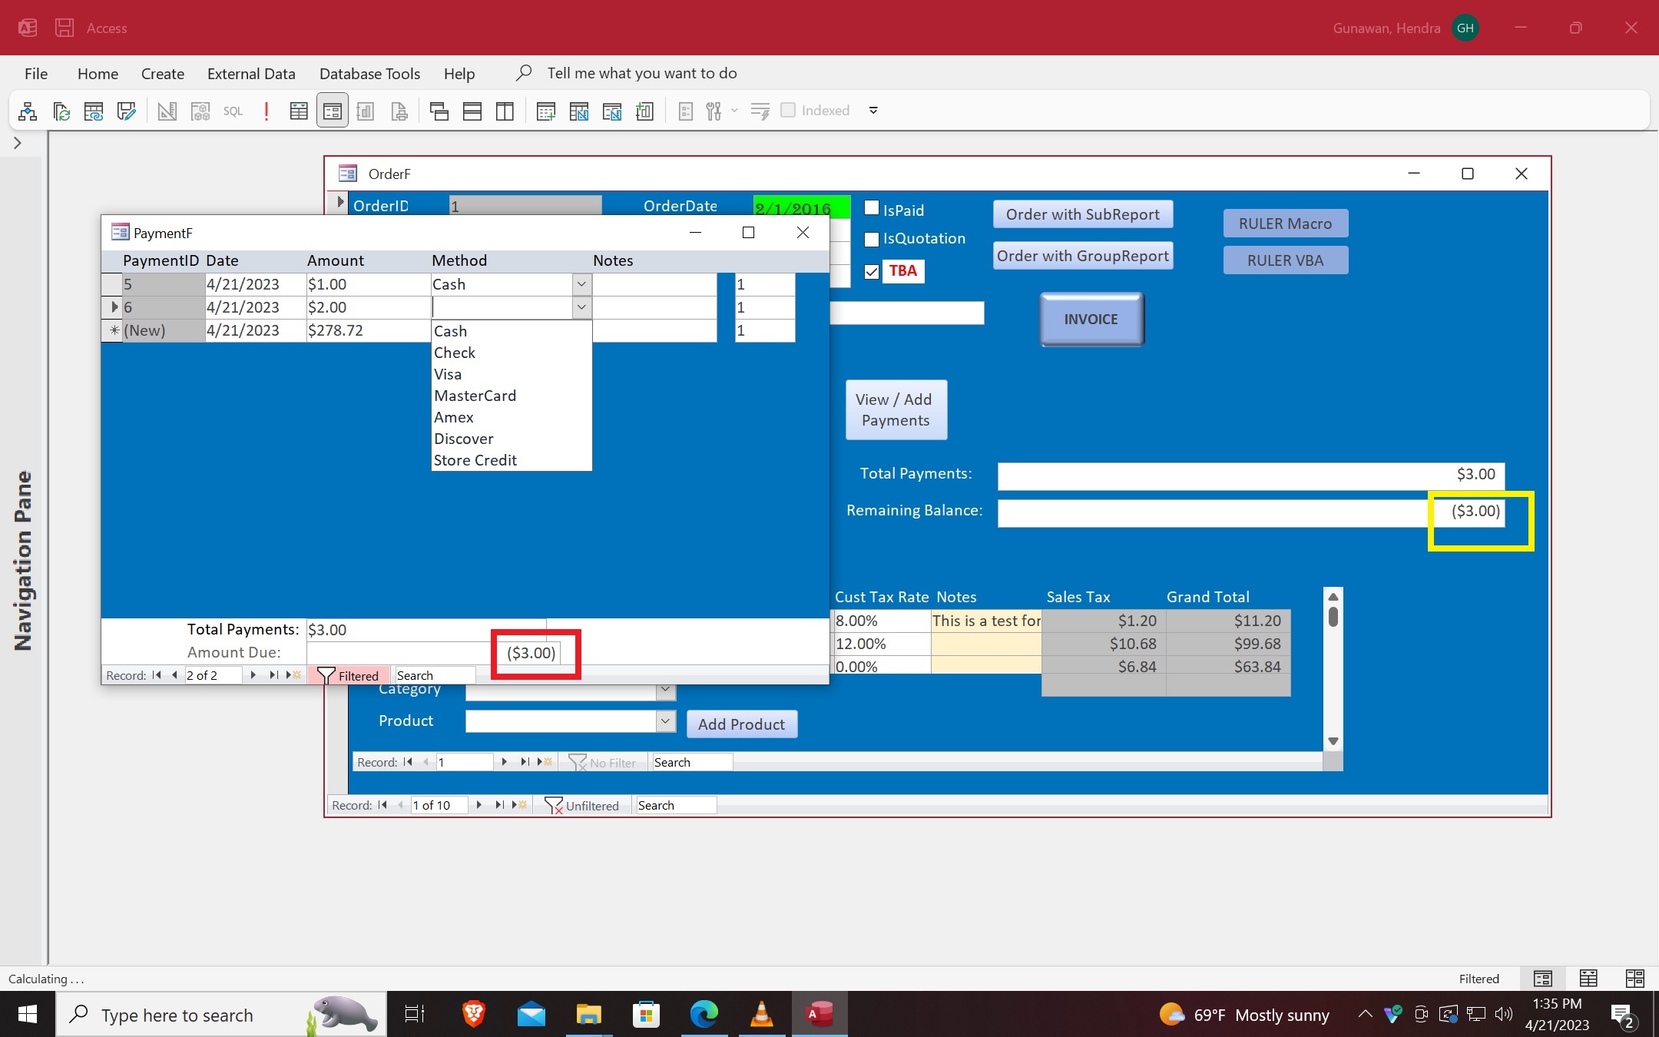1659x1037 pixels.
Task: Open the Product dropdown
Action: pos(664,721)
